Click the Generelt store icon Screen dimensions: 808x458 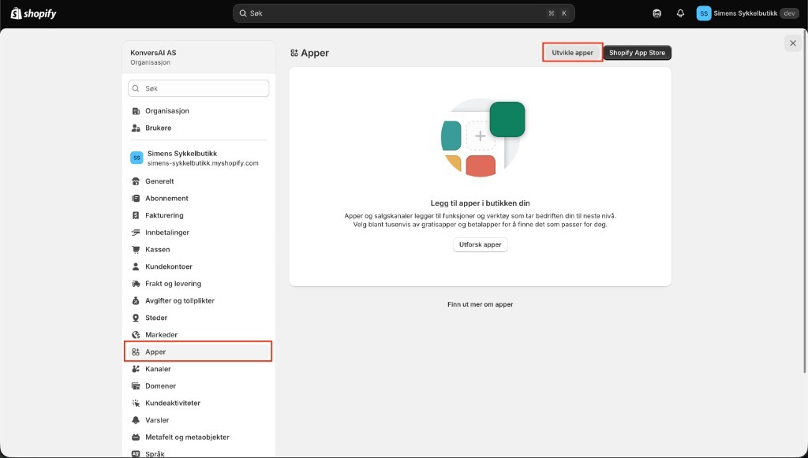[x=136, y=181]
